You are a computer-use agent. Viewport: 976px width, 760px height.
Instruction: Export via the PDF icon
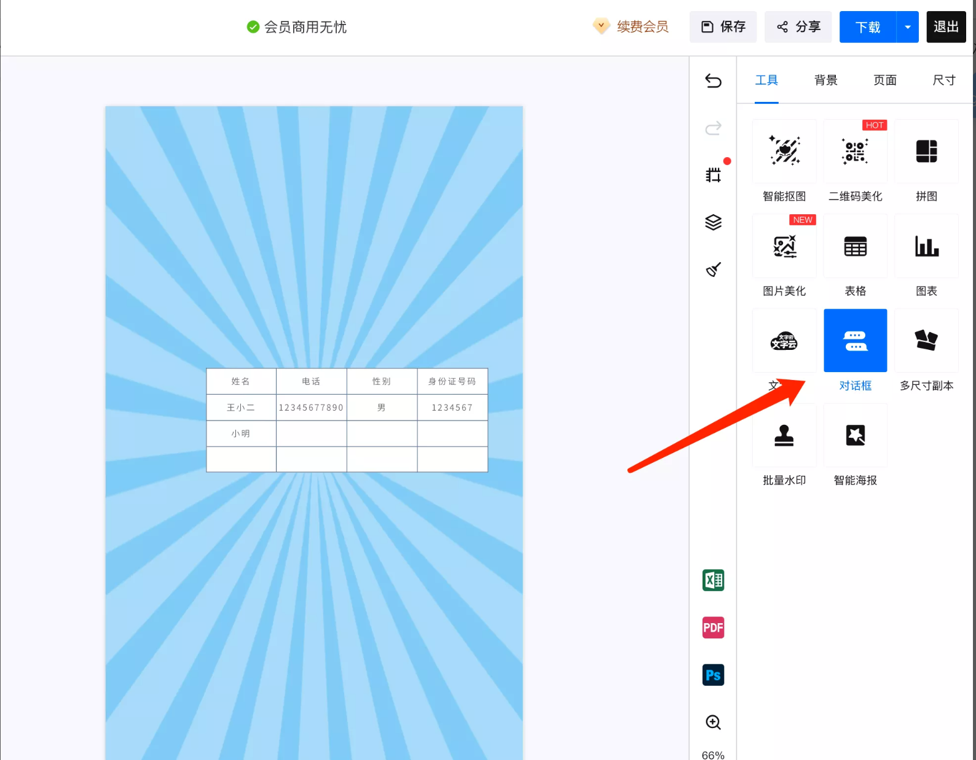pos(713,627)
